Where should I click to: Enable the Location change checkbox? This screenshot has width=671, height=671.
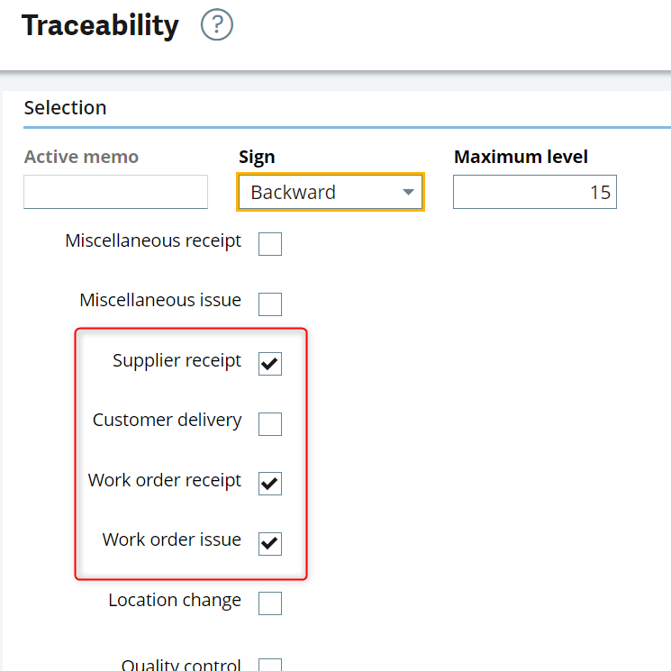pyautogui.click(x=270, y=603)
